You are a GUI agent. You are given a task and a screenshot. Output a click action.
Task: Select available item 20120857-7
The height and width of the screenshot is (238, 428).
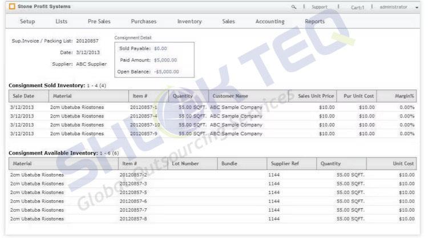[x=133, y=210]
